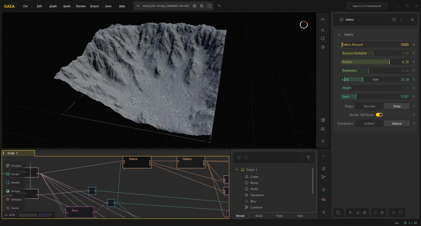The width and height of the screenshot is (421, 226).
Task: Open the 2K viewport resolution selector
Action: [323, 19]
